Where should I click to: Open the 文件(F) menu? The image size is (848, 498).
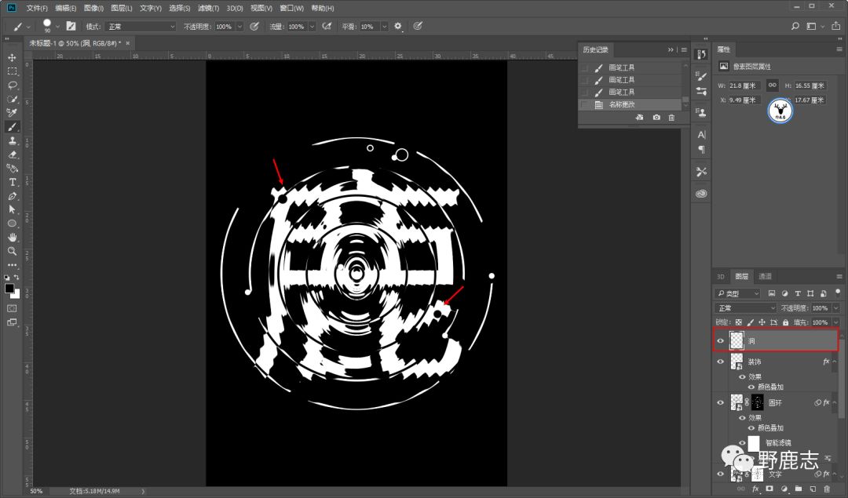pos(37,8)
